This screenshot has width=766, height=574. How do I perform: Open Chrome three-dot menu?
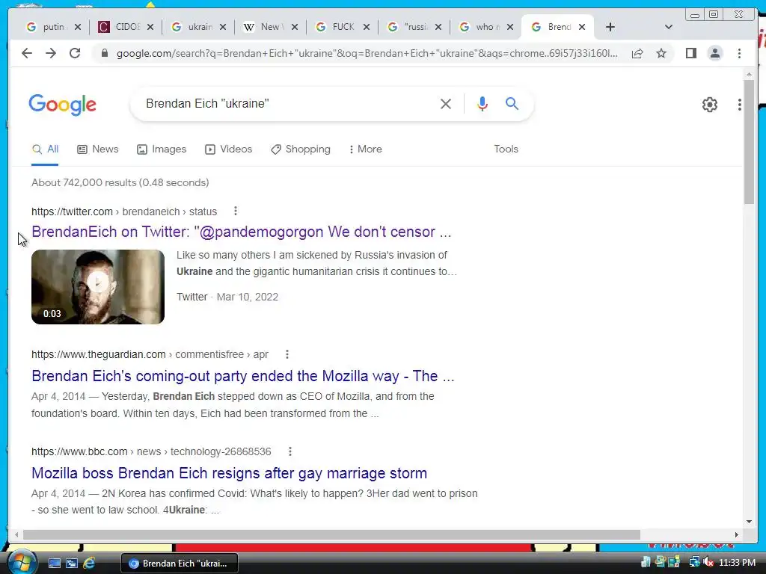739,53
